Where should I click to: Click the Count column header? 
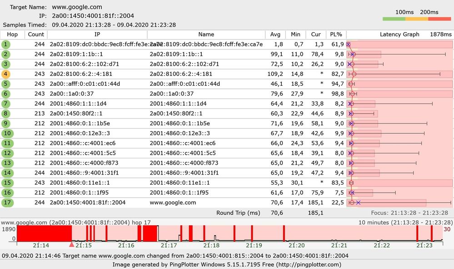click(x=36, y=34)
